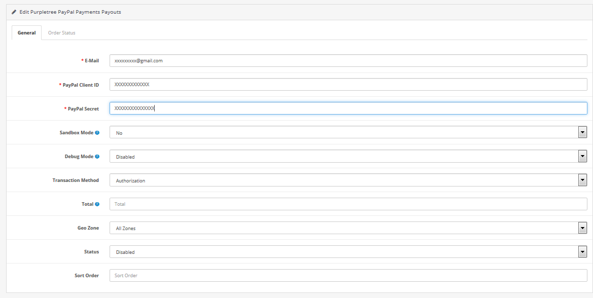Click the Sandbox Mode label text
Viewport: 593px width, 298px height.
click(x=77, y=133)
